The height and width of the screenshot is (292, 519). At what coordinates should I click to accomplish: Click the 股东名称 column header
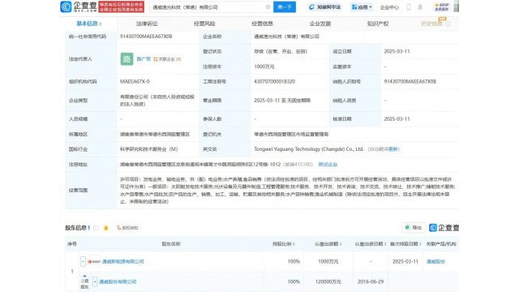coord(171,244)
